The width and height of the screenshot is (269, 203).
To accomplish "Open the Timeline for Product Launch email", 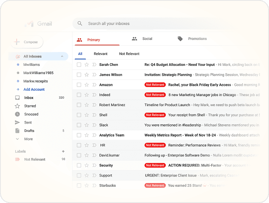I will tap(167, 105).
